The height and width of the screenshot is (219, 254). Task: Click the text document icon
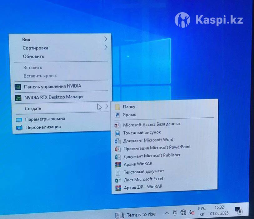[x=118, y=173]
